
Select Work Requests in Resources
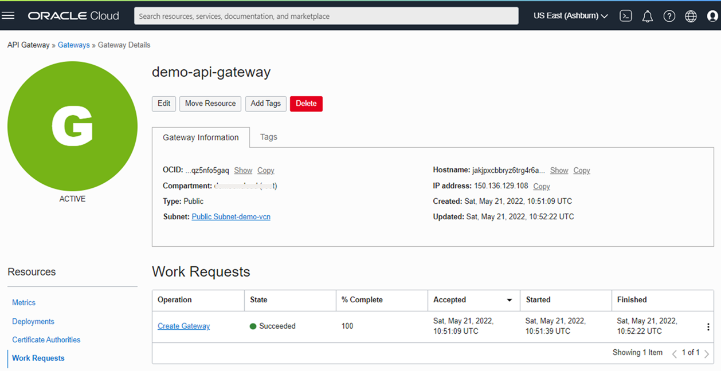[38, 358]
